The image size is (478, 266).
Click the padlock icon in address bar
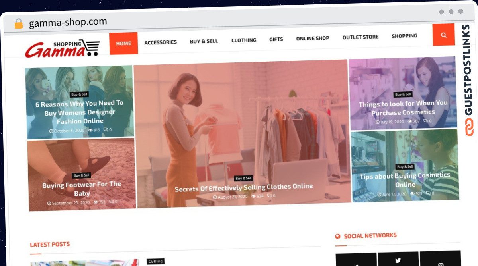[19, 24]
